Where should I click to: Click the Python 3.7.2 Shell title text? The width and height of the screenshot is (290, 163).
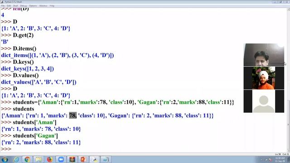tap(13, 2)
